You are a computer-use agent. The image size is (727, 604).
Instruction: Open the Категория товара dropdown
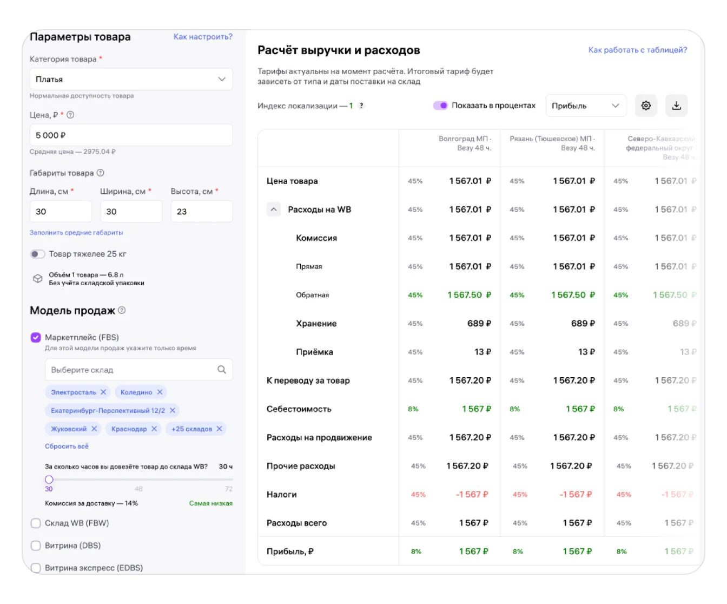[x=131, y=79]
